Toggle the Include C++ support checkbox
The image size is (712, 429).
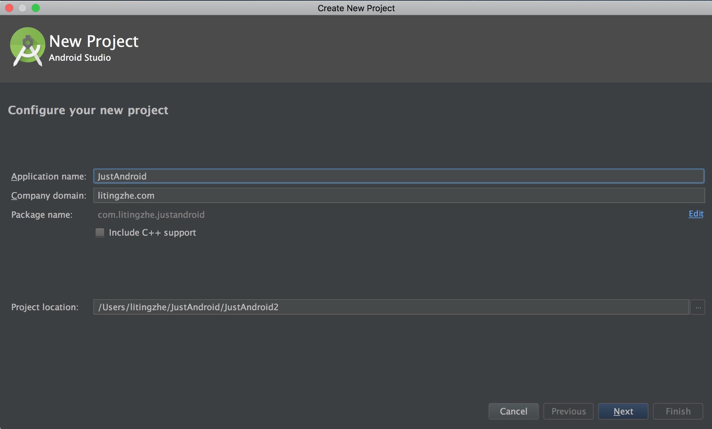point(100,232)
